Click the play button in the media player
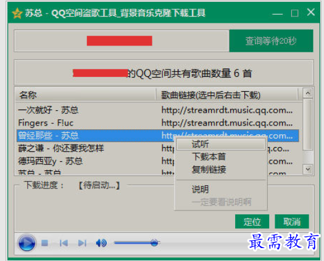The image size is (324, 261). [27, 243]
